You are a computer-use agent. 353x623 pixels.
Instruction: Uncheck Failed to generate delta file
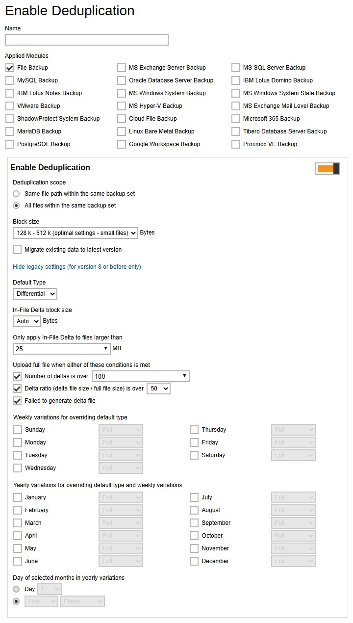(17, 401)
